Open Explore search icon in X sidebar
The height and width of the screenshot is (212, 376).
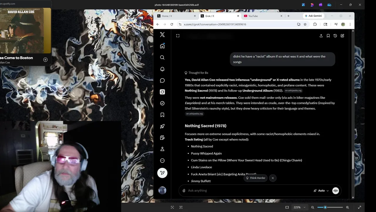162,57
